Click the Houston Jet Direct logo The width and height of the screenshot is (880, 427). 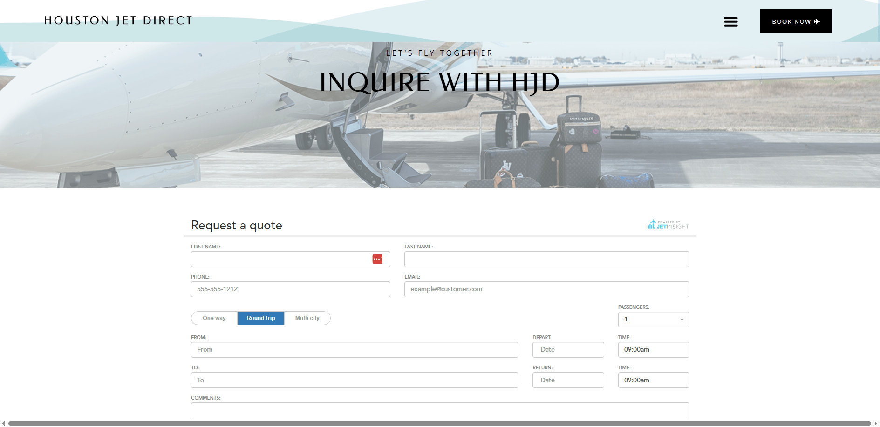pyautogui.click(x=118, y=20)
